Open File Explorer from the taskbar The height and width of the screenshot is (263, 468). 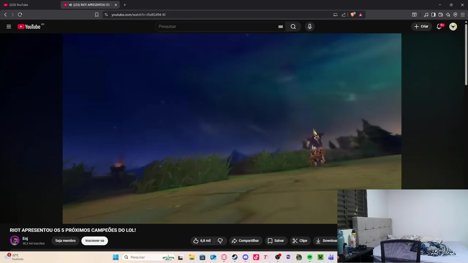tap(192, 257)
